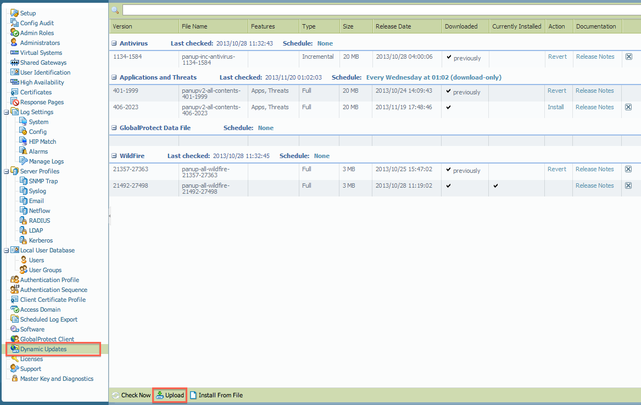This screenshot has width=641, height=405.
Task: Click the Alarms icon
Action: click(x=23, y=151)
